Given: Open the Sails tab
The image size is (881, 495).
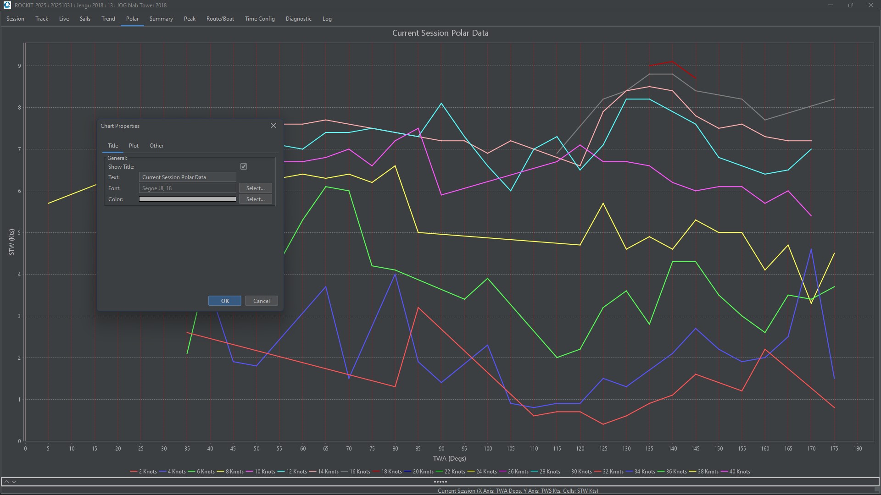Looking at the screenshot, I should (x=85, y=19).
